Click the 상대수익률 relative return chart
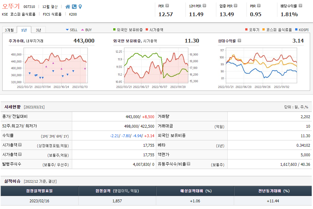 [x=261, y=65]
